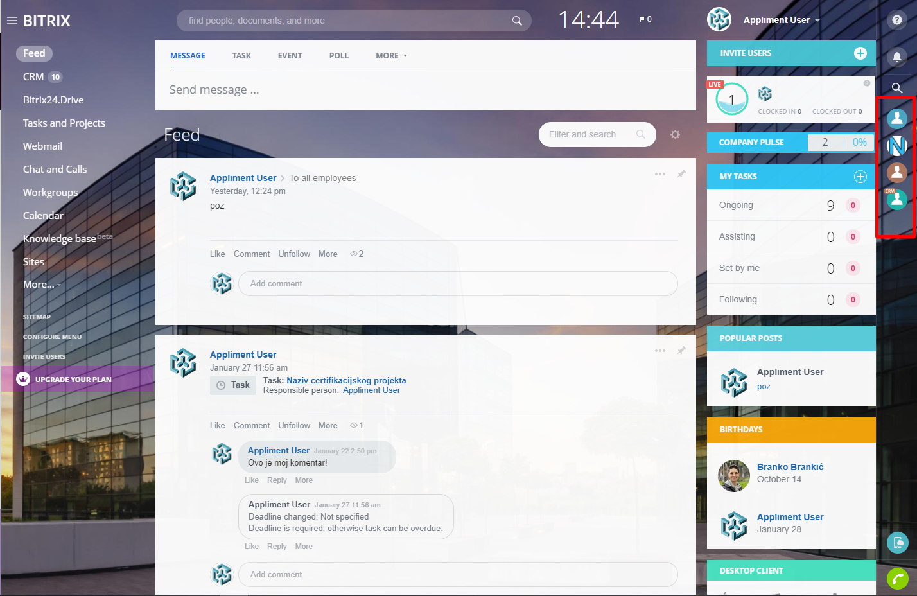
Task: Open Feed settings gear icon
Action: click(x=675, y=134)
